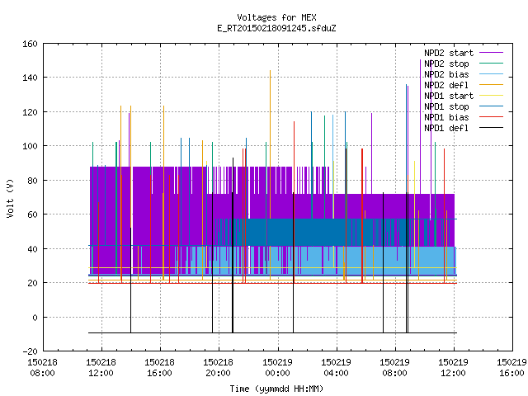Image resolution: width=528 pixels, height=396 pixels.
Task: Click the chart title Voltages for MEX
Action: (276, 17)
